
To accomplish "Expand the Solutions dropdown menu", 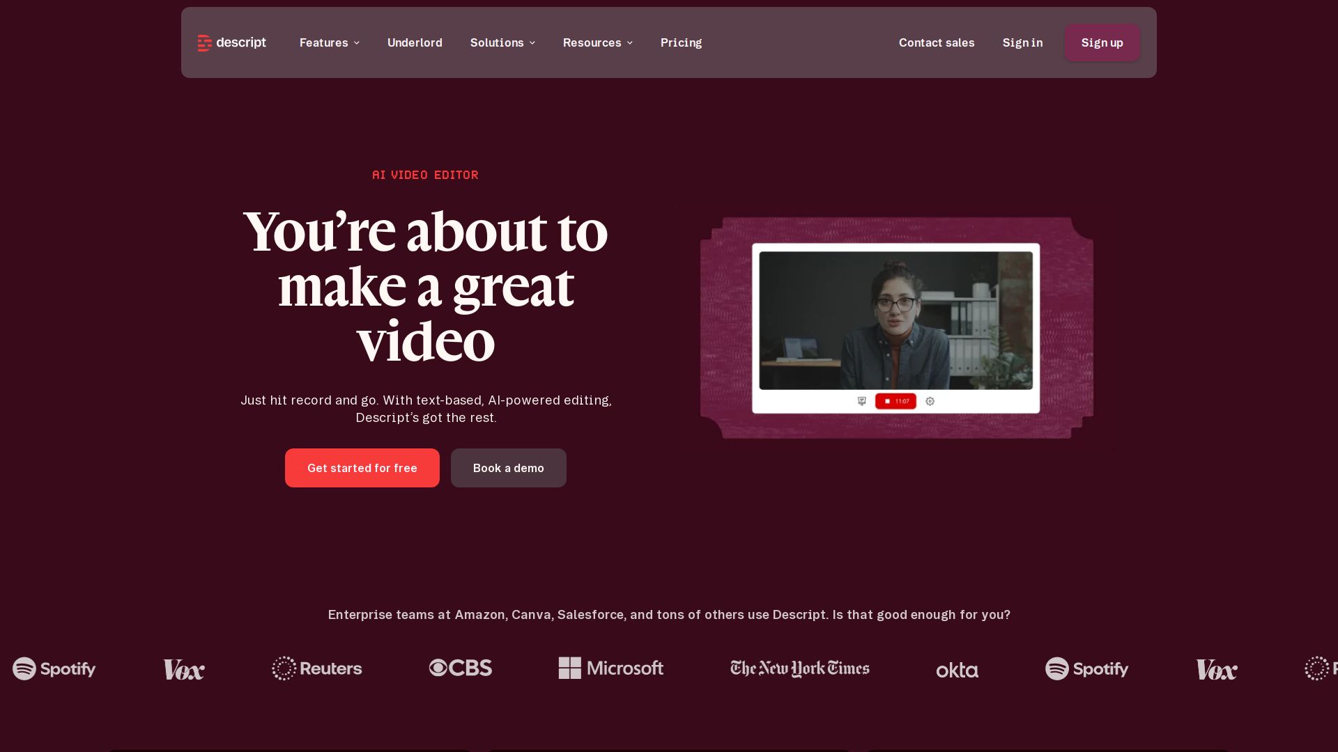I will coord(503,43).
